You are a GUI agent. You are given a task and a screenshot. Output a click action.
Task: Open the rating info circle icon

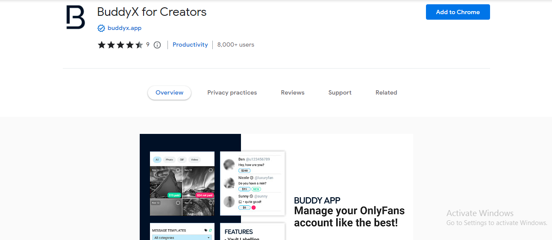pyautogui.click(x=157, y=45)
